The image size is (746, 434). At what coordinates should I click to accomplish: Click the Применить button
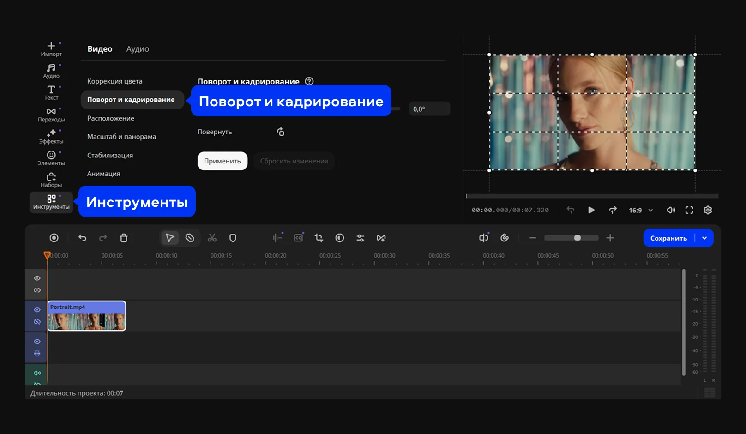(x=223, y=161)
